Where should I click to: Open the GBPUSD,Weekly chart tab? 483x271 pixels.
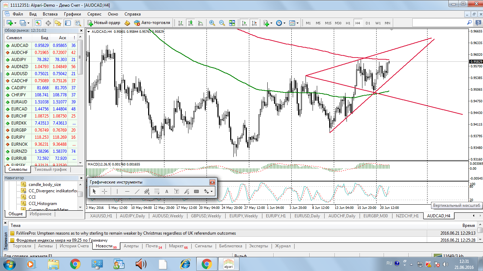(x=206, y=216)
